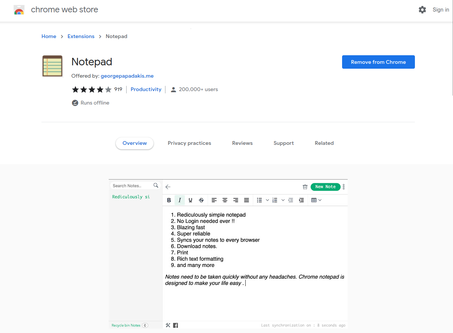Click the Runs offline checkmark icon
The image size is (453, 333).
75,103
